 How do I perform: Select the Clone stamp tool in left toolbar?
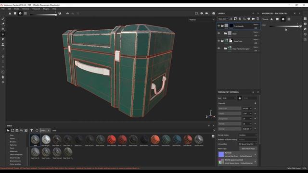3,44
